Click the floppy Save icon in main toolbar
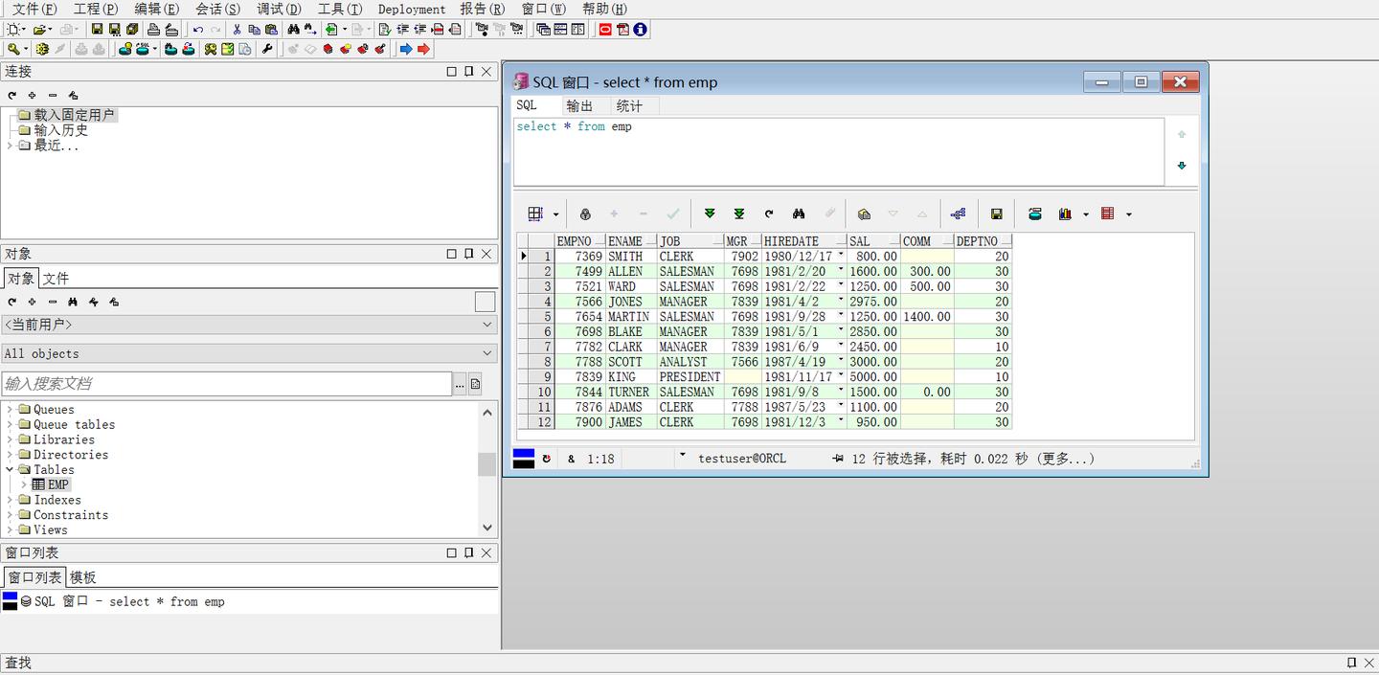 pyautogui.click(x=98, y=30)
